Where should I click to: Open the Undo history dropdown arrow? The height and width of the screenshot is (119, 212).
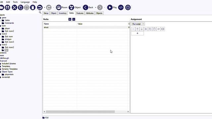(x=44, y=8)
